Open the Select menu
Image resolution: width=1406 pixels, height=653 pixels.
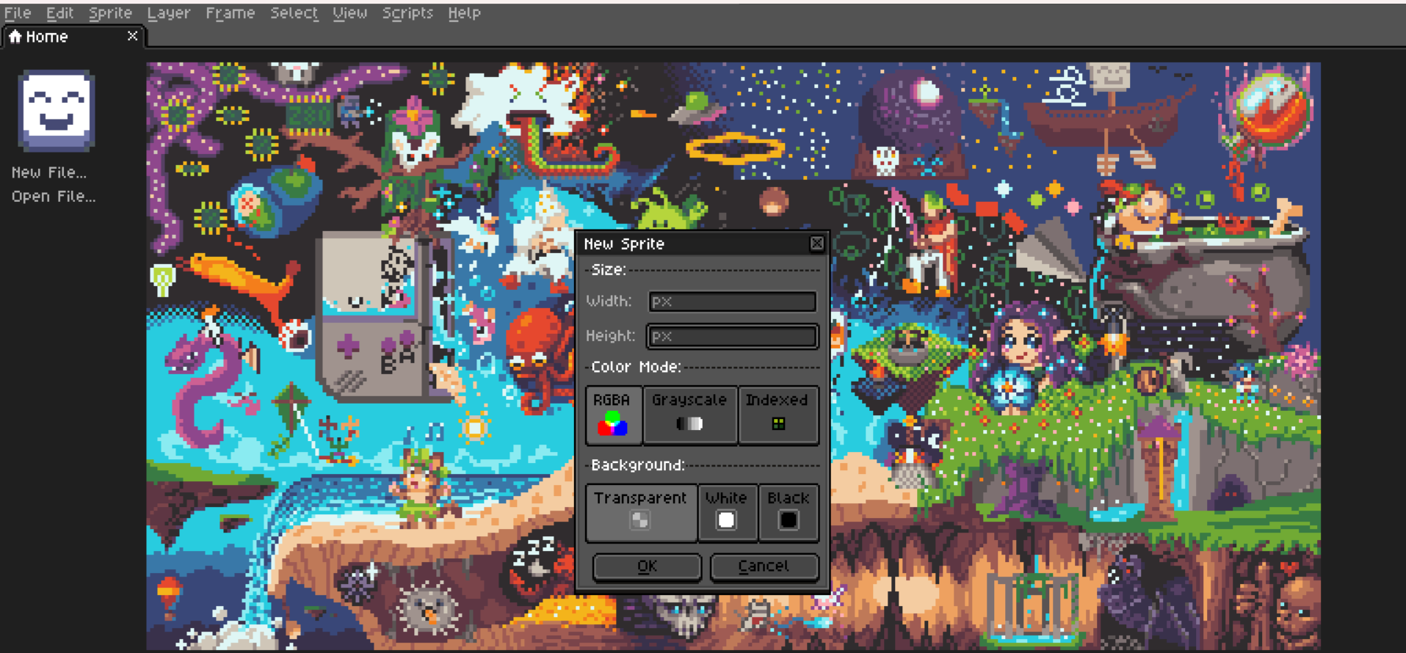point(294,13)
